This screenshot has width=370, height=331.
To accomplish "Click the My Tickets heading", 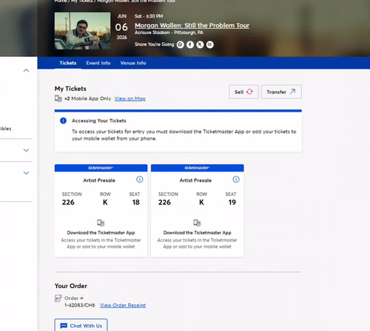I will coord(70,89).
